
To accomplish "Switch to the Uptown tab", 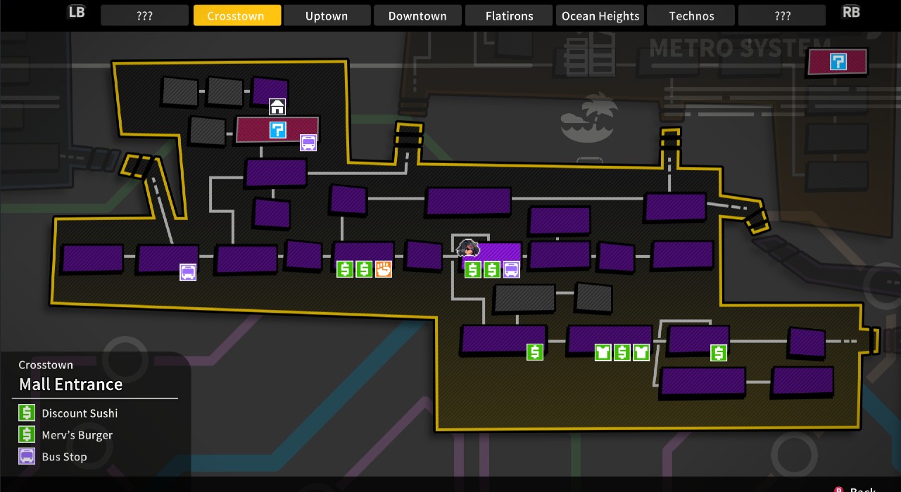I will 327,15.
